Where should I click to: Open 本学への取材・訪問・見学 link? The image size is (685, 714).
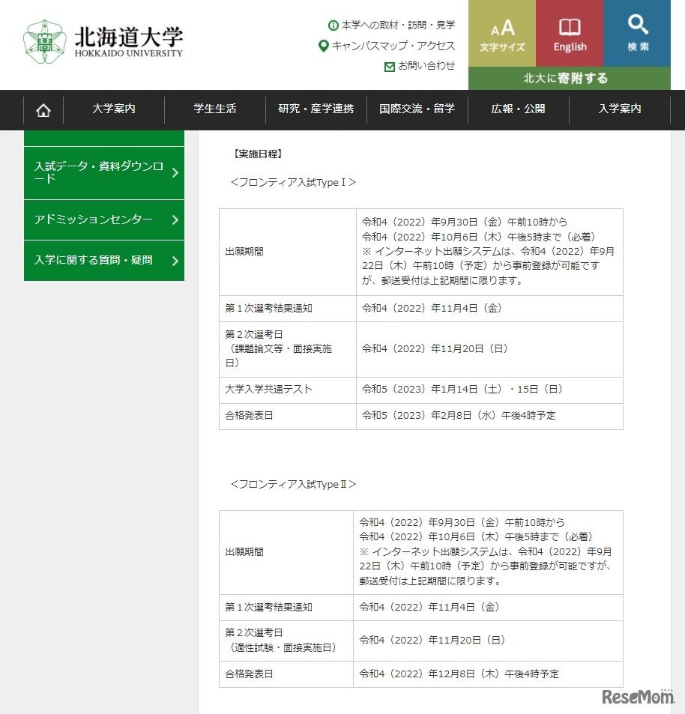[398, 25]
